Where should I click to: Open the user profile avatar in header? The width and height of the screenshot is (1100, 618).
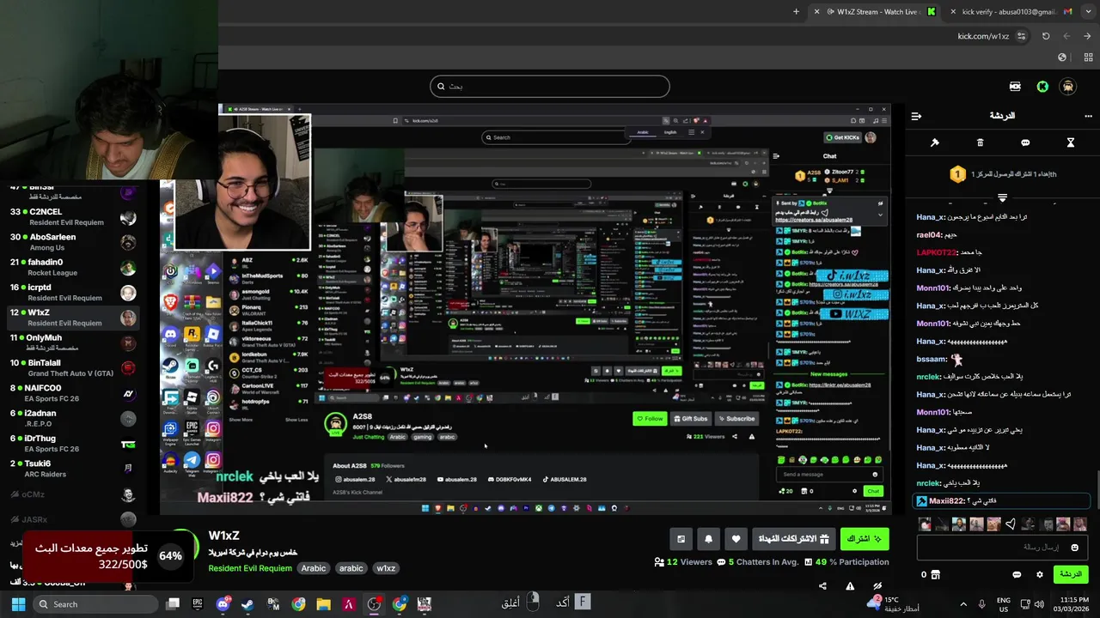[x=1068, y=87]
